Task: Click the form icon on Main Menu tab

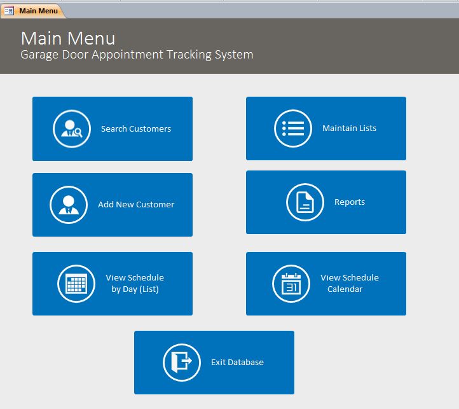Action: [9, 11]
